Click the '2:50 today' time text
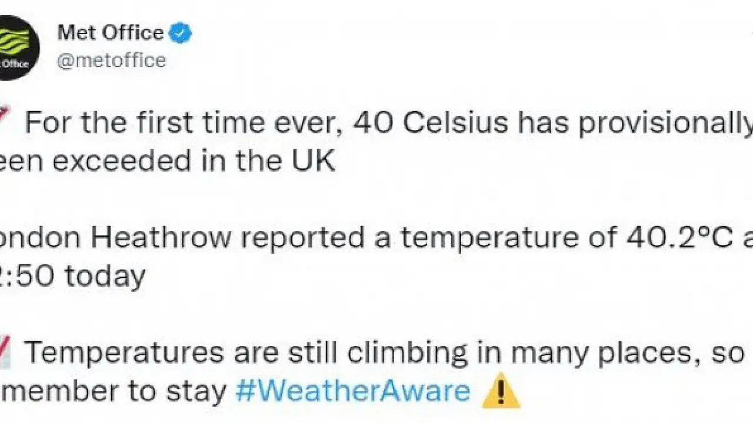Viewport: 753px width, 423px height. pos(73,276)
